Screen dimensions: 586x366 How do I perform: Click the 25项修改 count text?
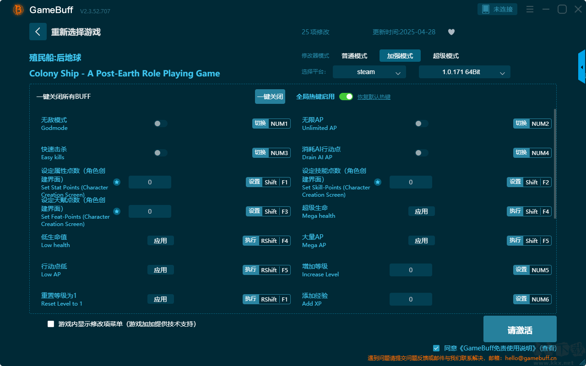(x=315, y=32)
